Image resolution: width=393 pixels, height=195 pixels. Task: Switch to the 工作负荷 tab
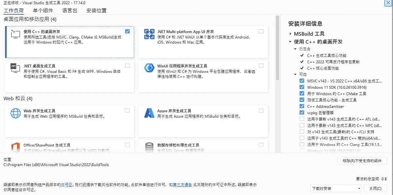tap(14, 10)
